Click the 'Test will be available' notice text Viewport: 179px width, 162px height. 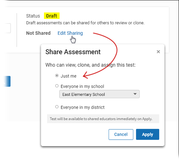point(101,119)
